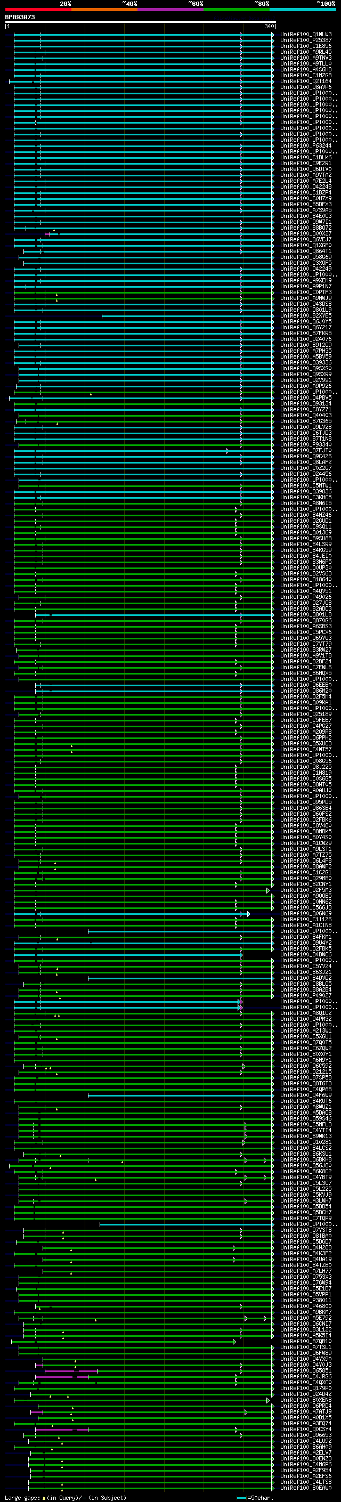This screenshot has width=341, height=1502.
Task: Select hit UniRef100_B9I2G9
Action: click(306, 345)
